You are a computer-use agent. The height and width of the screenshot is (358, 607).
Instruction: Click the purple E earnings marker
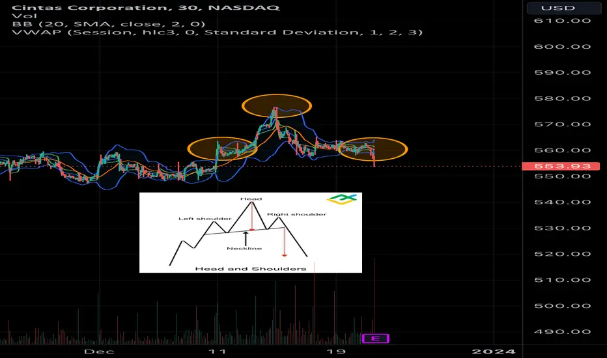(375, 338)
